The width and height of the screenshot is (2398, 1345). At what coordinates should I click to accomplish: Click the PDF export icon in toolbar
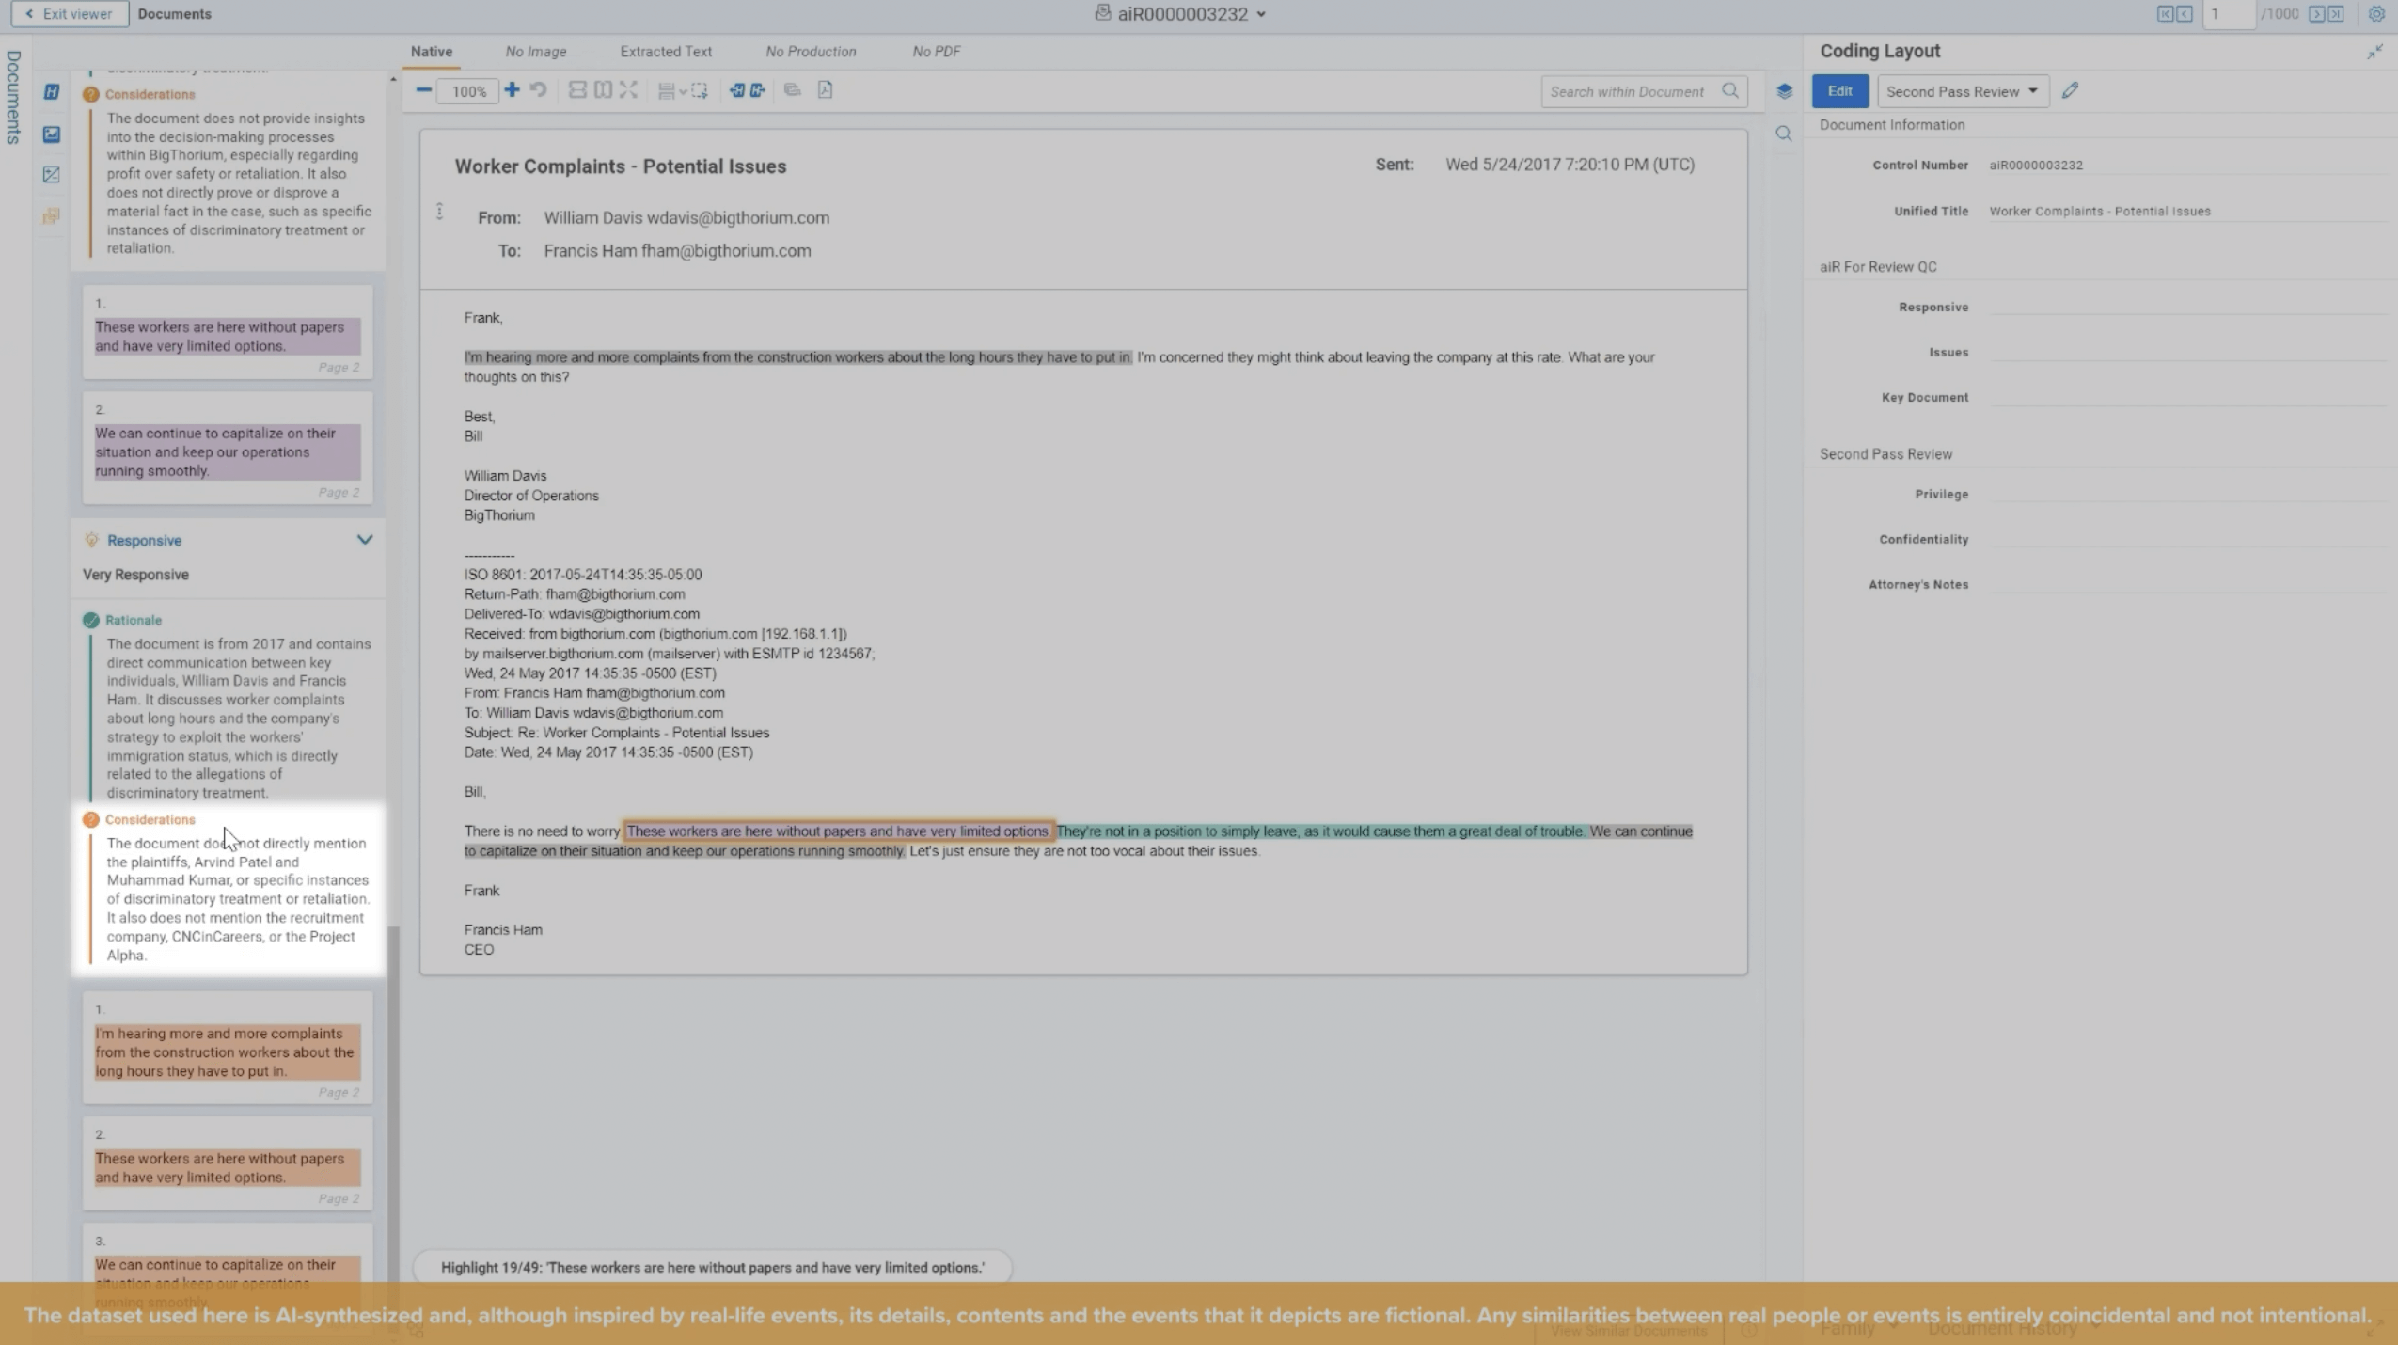pos(825,90)
